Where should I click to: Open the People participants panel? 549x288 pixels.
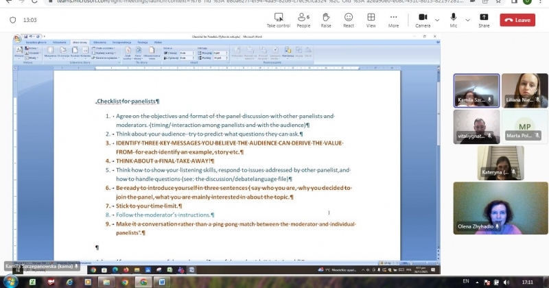point(303,20)
